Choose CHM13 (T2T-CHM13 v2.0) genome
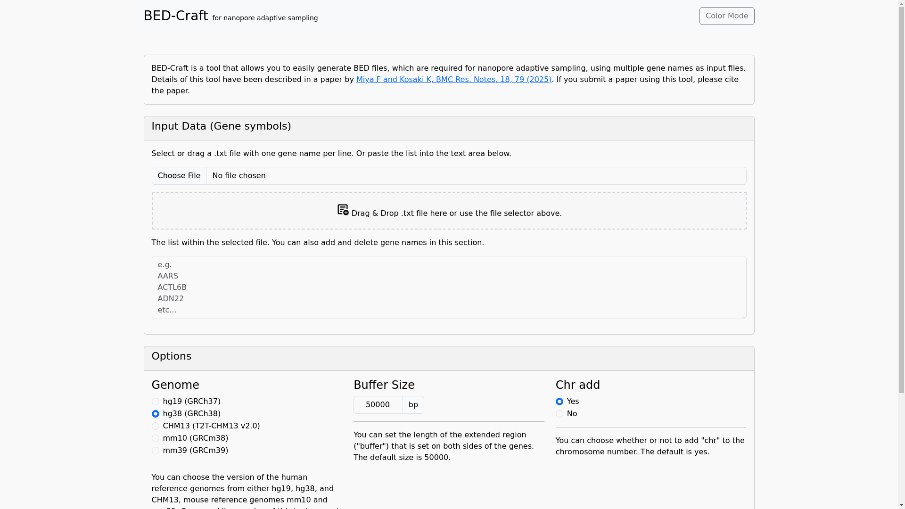This screenshot has height=509, width=905. pos(156,426)
